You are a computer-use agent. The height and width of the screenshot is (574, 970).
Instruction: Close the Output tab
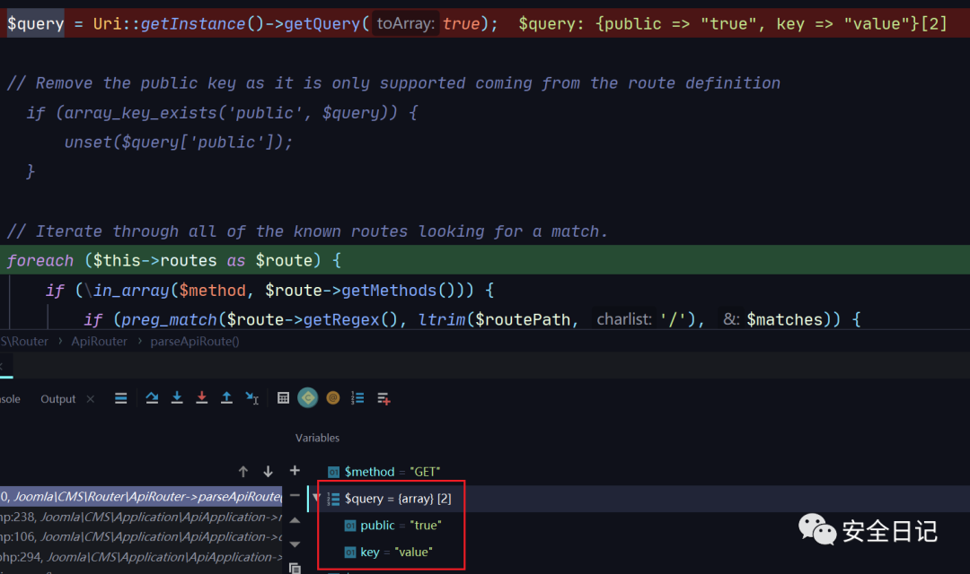[x=90, y=399]
